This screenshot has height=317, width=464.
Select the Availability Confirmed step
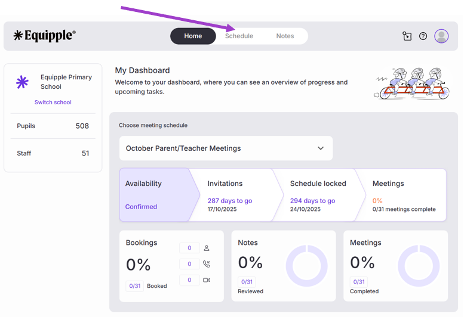coord(155,195)
